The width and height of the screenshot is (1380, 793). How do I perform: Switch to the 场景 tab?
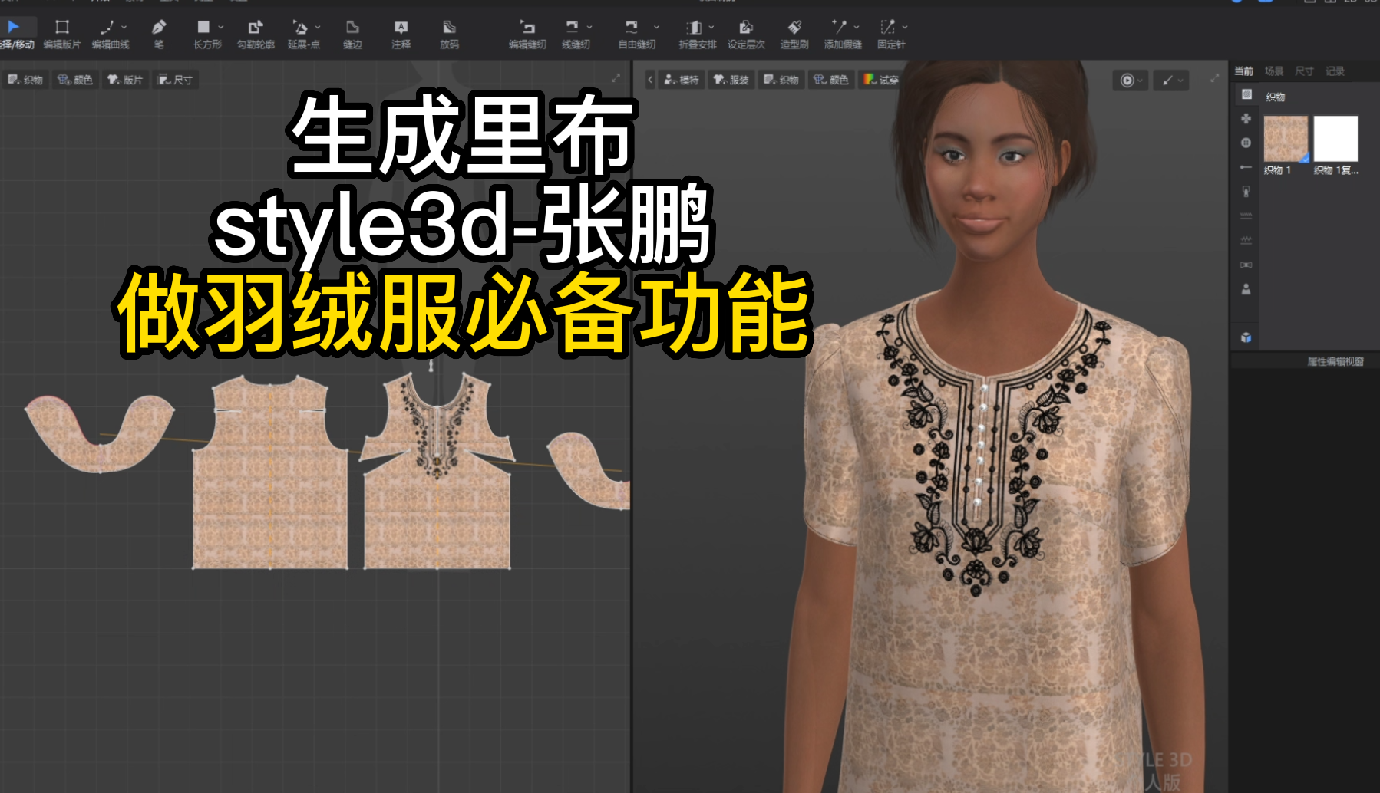point(1274,71)
